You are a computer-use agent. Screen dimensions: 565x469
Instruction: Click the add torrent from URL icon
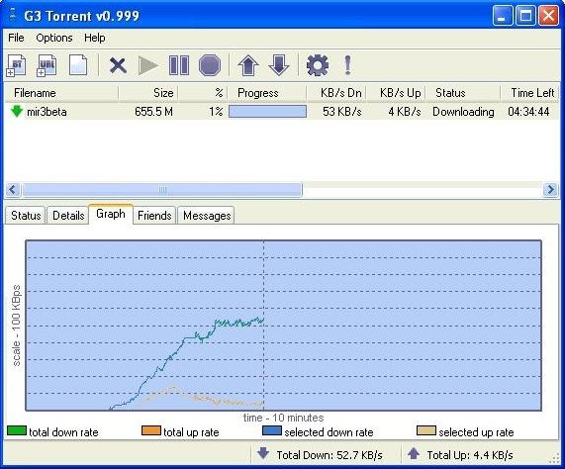(x=47, y=65)
